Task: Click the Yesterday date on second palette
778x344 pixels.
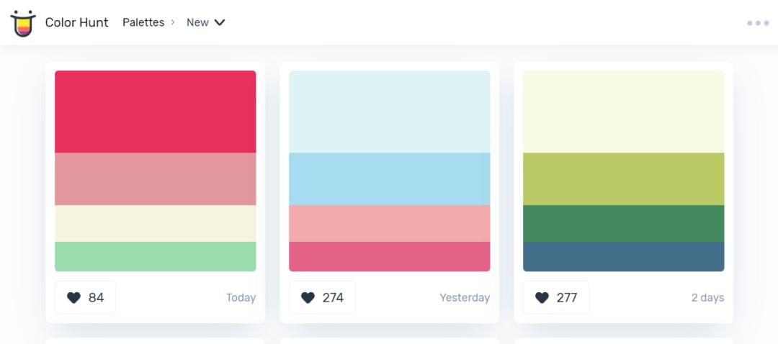Action: 465,297
